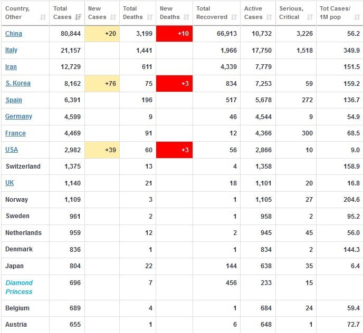The width and height of the screenshot is (363, 333).
Task: Click the Total Deaths sort arrows icon
Action: pos(150,17)
